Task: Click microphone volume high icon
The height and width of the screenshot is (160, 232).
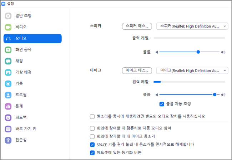Action: click(223, 95)
